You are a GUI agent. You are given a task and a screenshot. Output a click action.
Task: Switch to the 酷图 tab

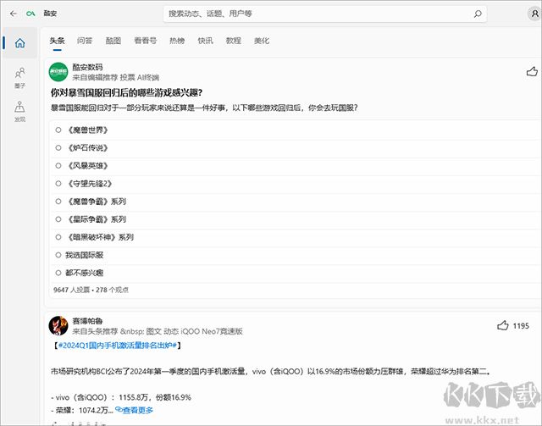point(113,41)
